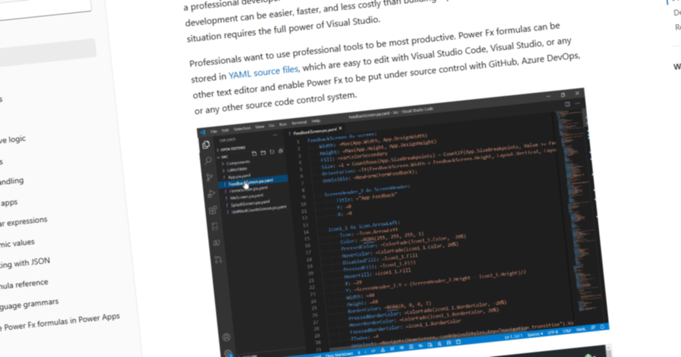The height and width of the screenshot is (357, 681).
Task: Click the New Folder icon in SRC header
Action: coord(263,153)
